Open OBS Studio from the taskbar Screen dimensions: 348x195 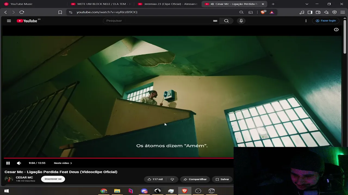click(198, 191)
